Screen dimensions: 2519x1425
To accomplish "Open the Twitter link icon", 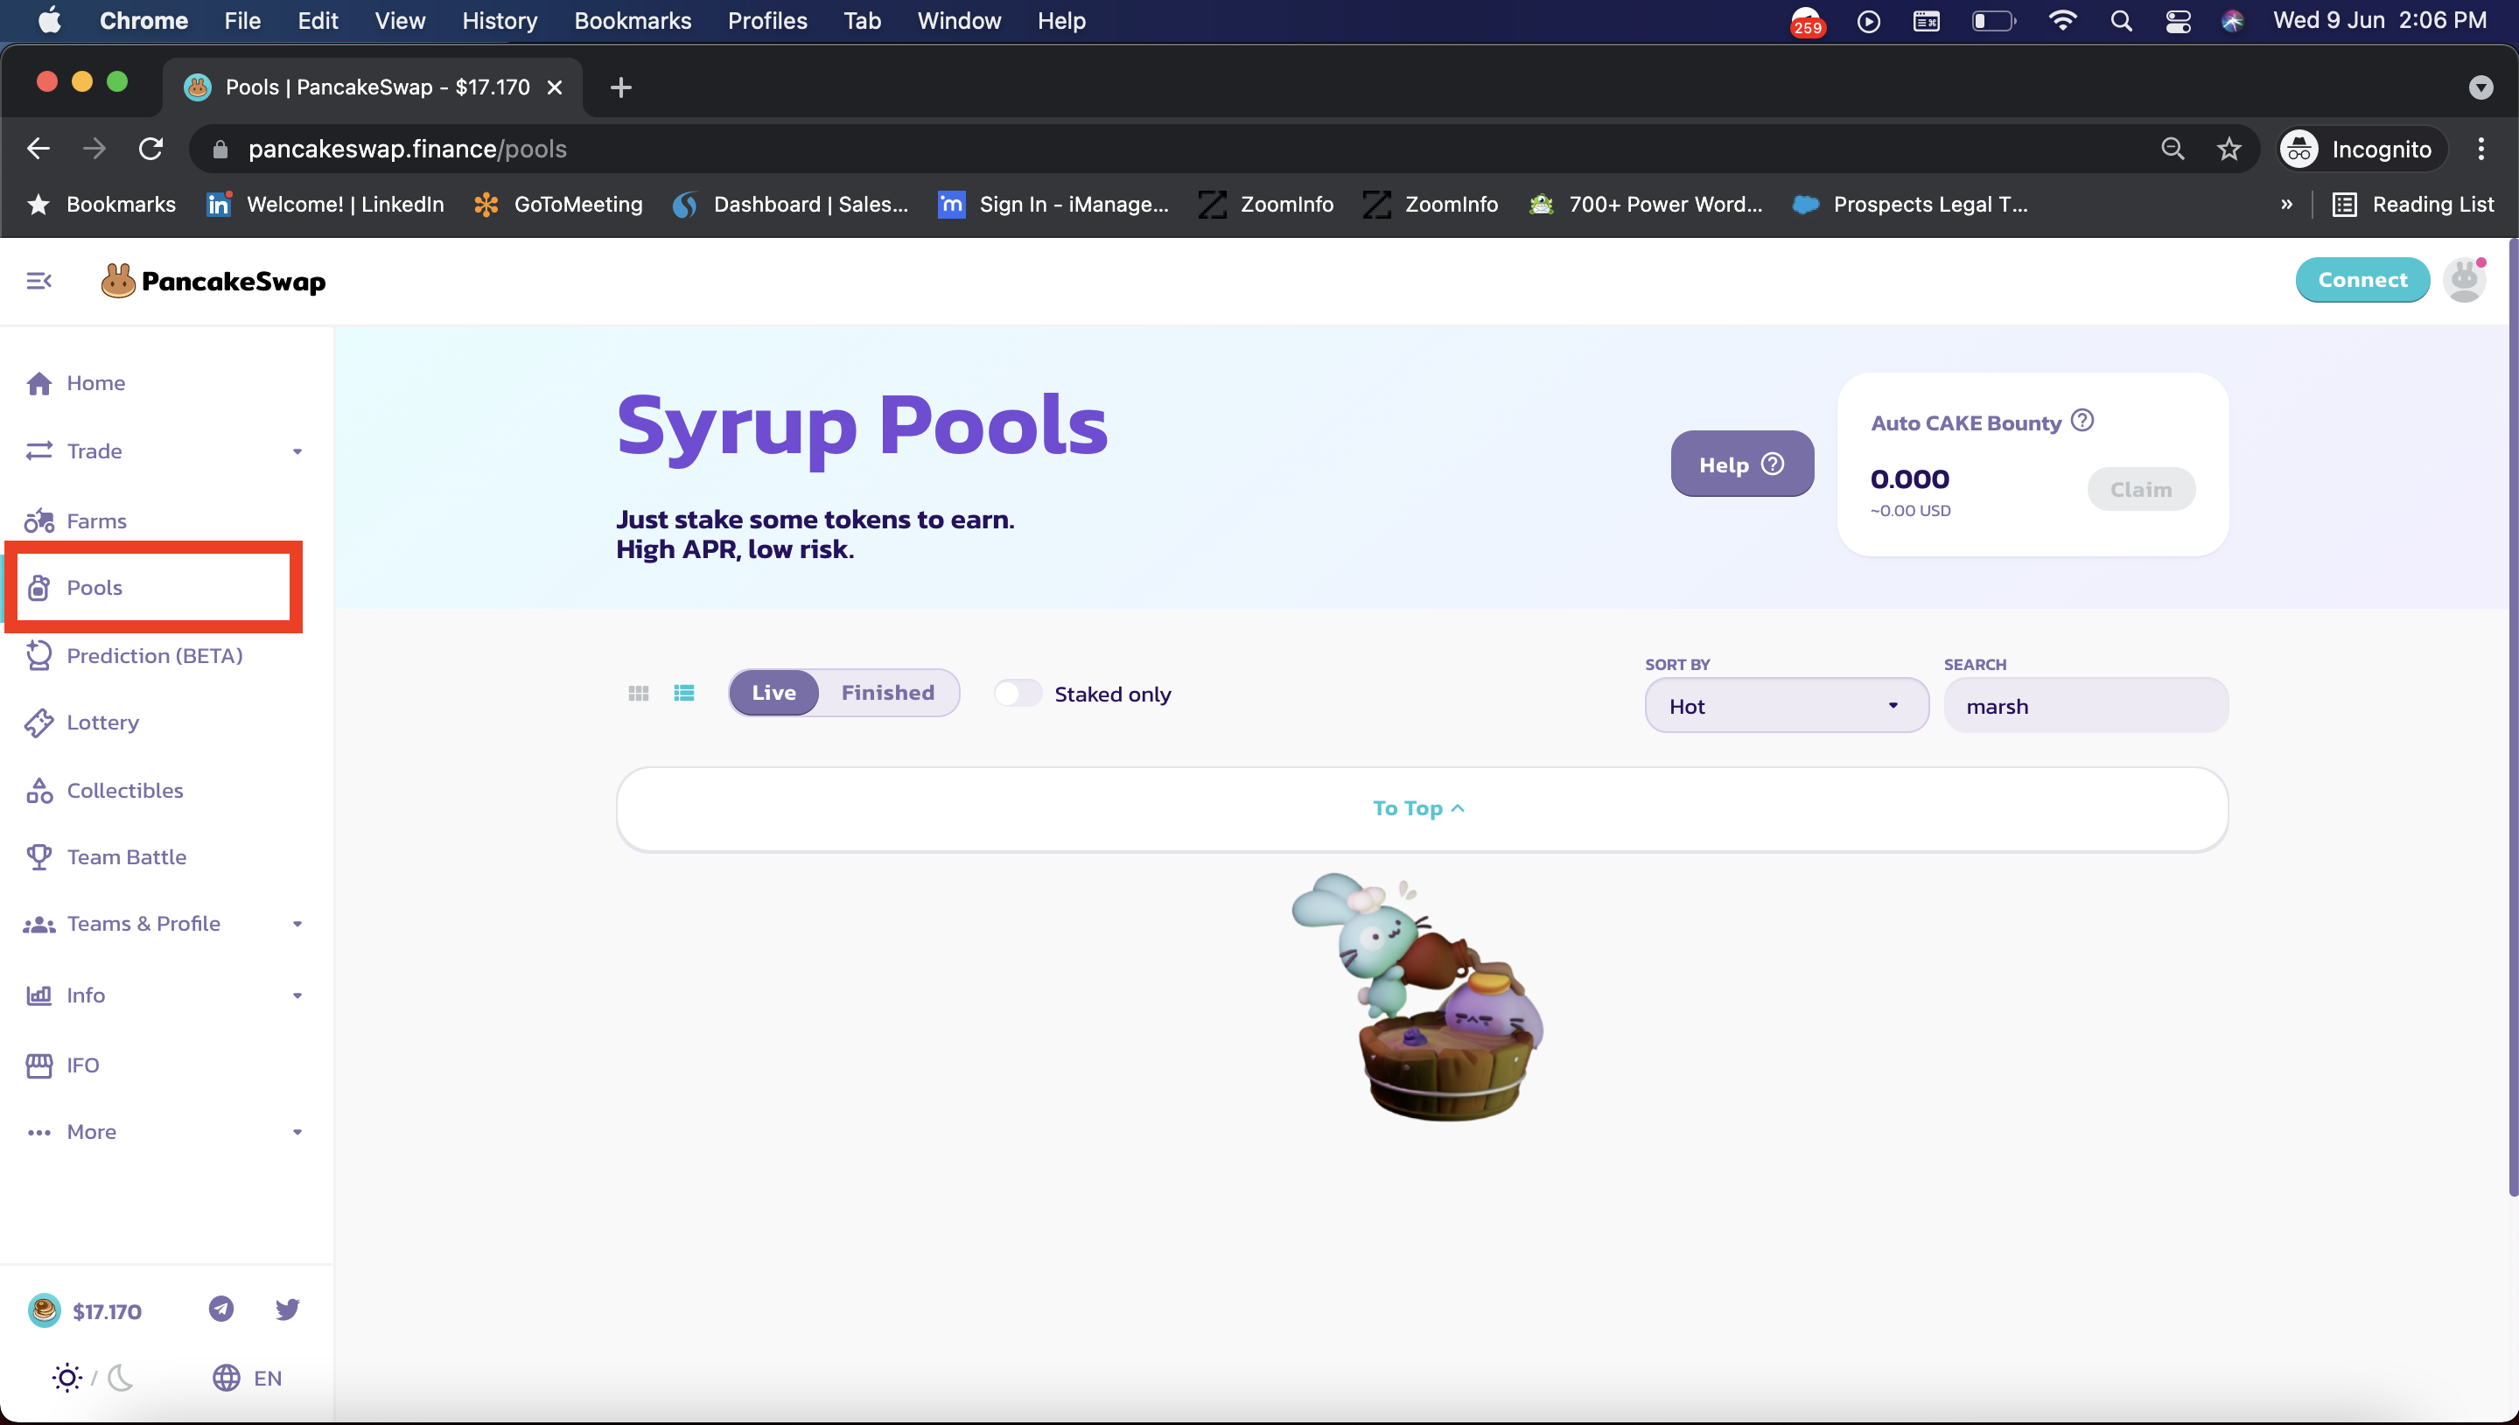I will click(287, 1309).
